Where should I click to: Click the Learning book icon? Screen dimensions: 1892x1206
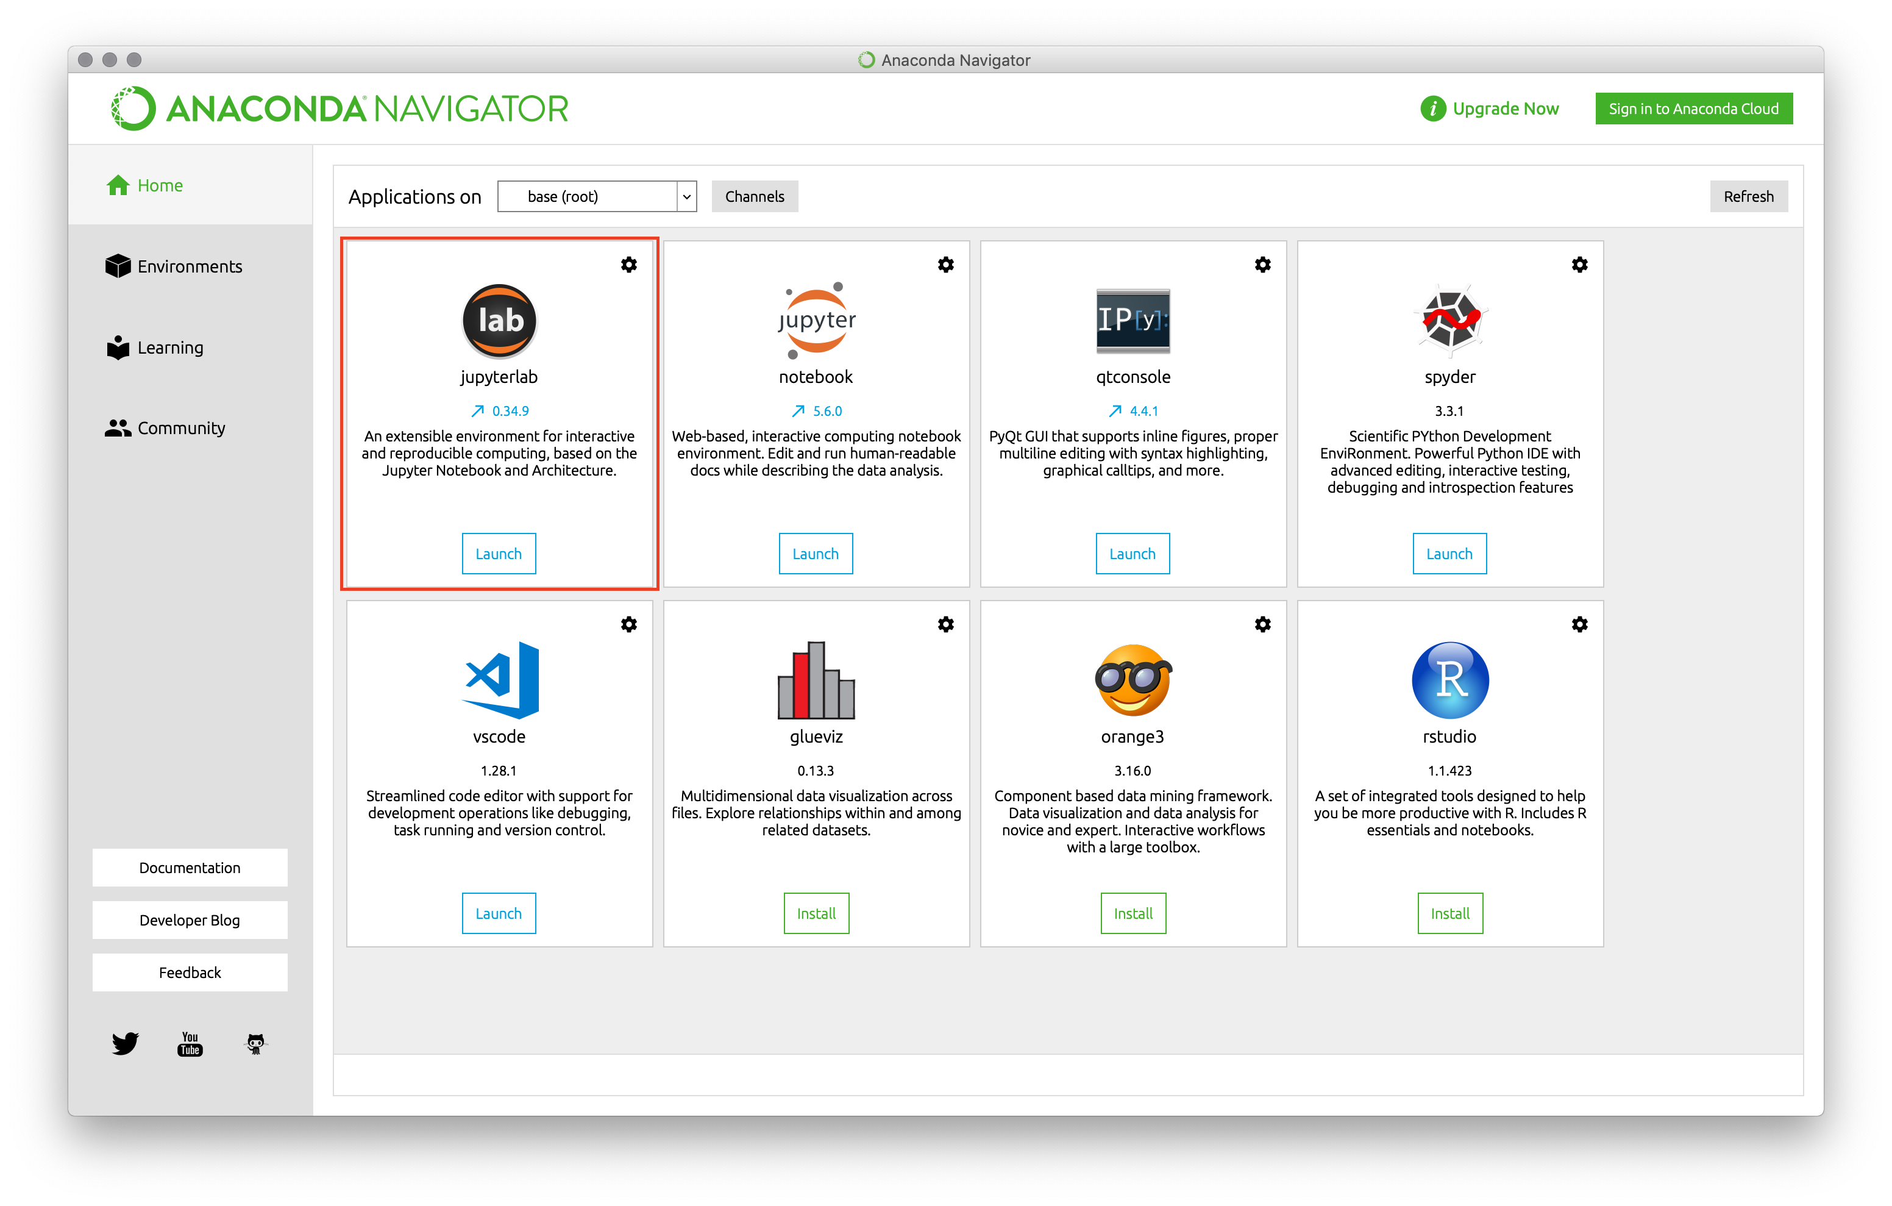118,347
